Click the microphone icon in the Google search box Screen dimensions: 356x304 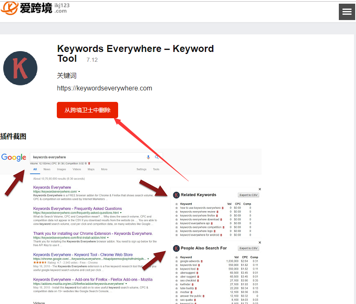(148, 157)
